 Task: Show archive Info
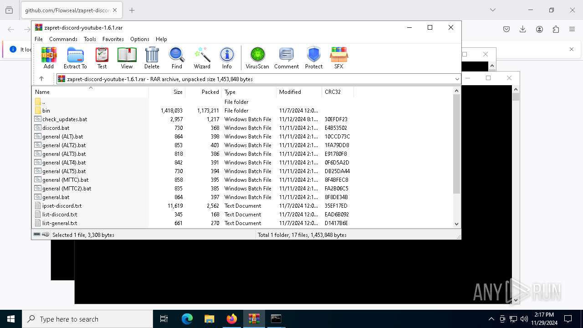click(227, 58)
